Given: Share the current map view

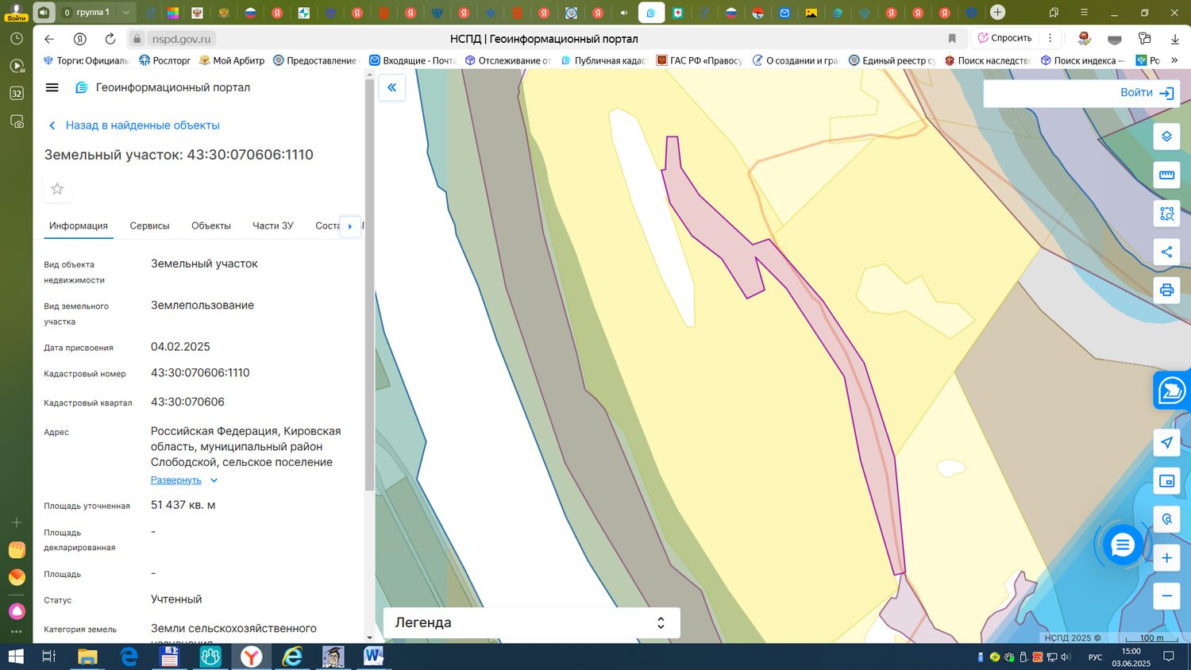Looking at the screenshot, I should point(1166,252).
